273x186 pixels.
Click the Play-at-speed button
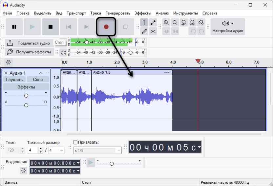91,162
